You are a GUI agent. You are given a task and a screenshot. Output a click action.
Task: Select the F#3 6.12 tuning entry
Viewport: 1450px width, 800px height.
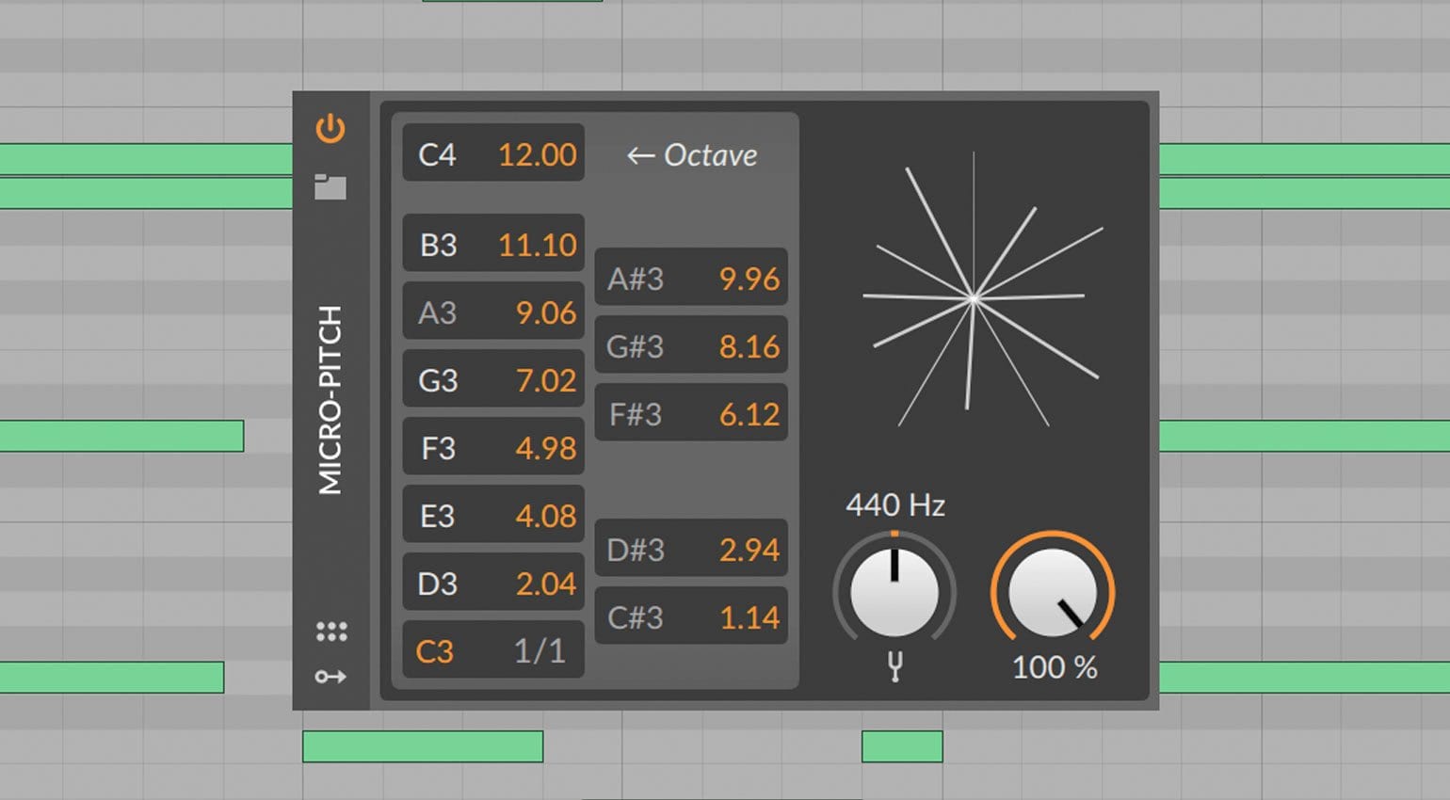click(x=692, y=413)
